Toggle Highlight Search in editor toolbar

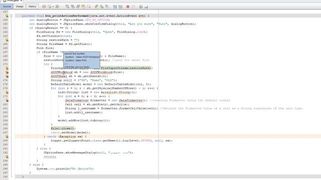(83, 6)
